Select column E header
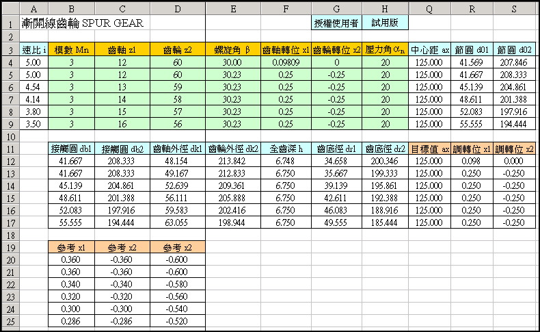The height and width of the screenshot is (332, 540). [233, 9]
